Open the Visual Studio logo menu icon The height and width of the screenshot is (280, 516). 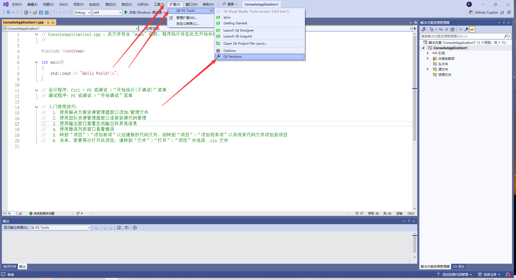pos(6,4)
